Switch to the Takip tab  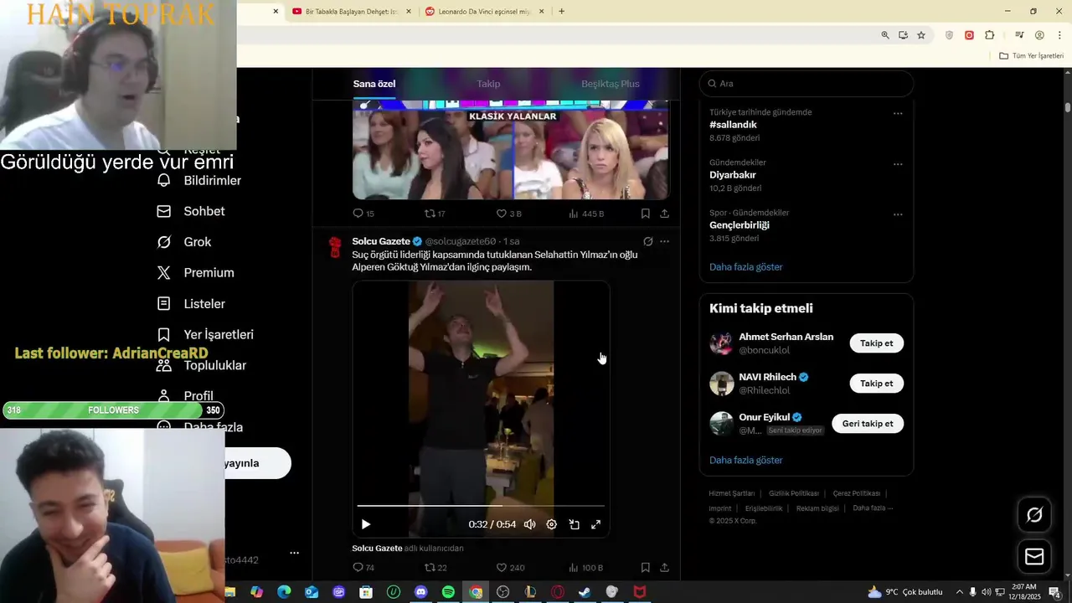(488, 84)
